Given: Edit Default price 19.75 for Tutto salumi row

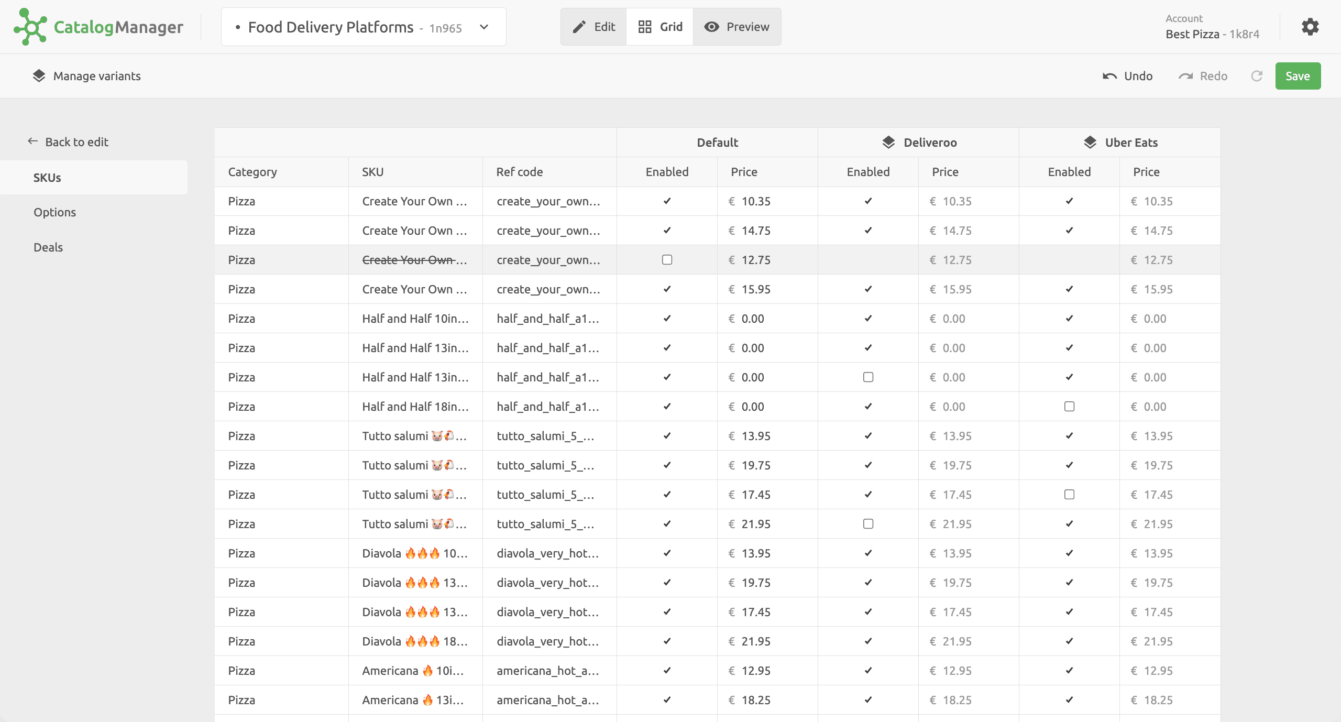Looking at the screenshot, I should click(x=767, y=465).
